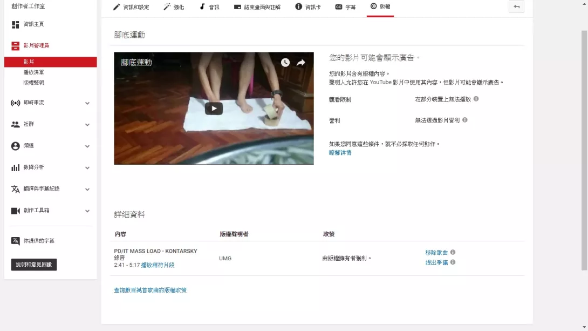The height and width of the screenshot is (331, 588).
Task: Open the 創作工具箱 camera icon
Action: tap(16, 211)
